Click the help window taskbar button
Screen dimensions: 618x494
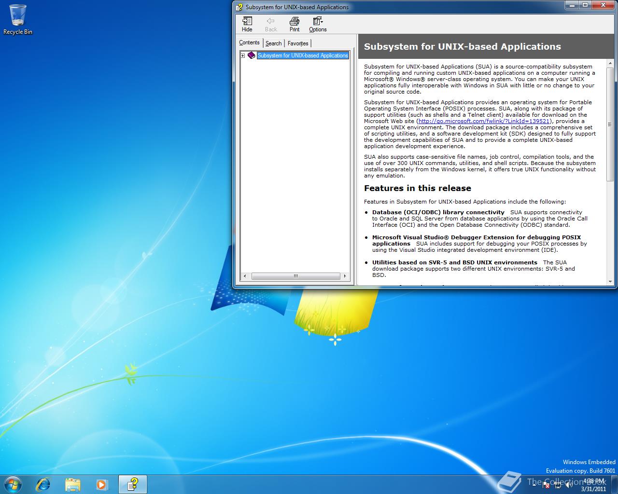coord(132,484)
